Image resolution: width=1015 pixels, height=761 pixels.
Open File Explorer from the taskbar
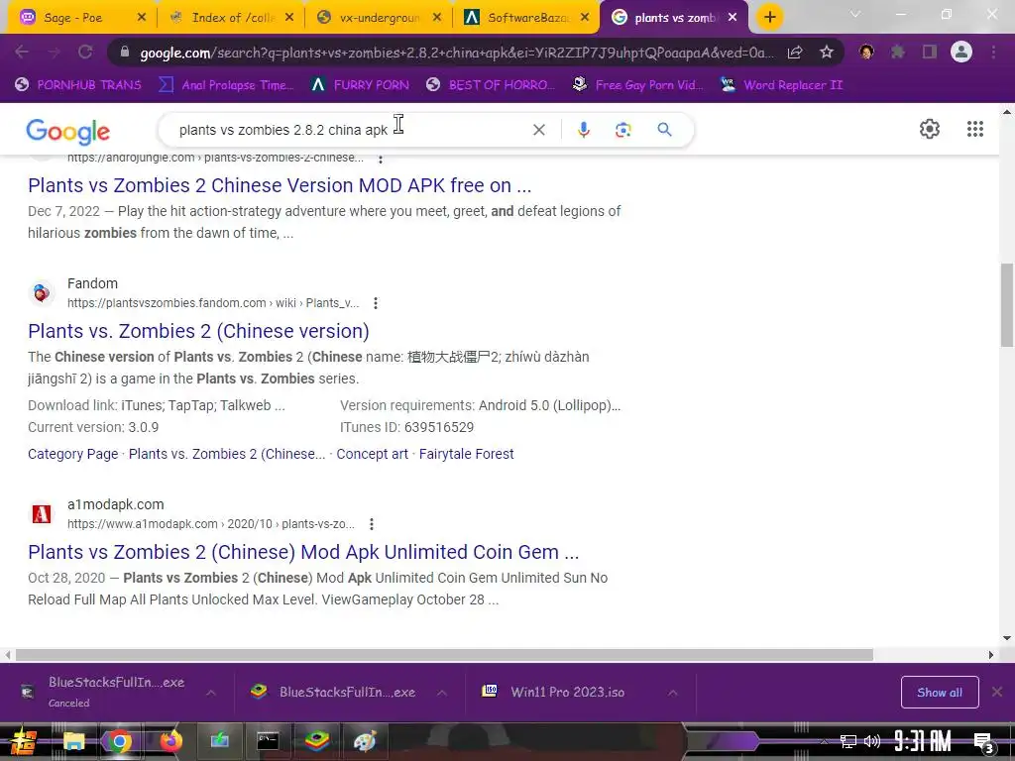(x=73, y=741)
